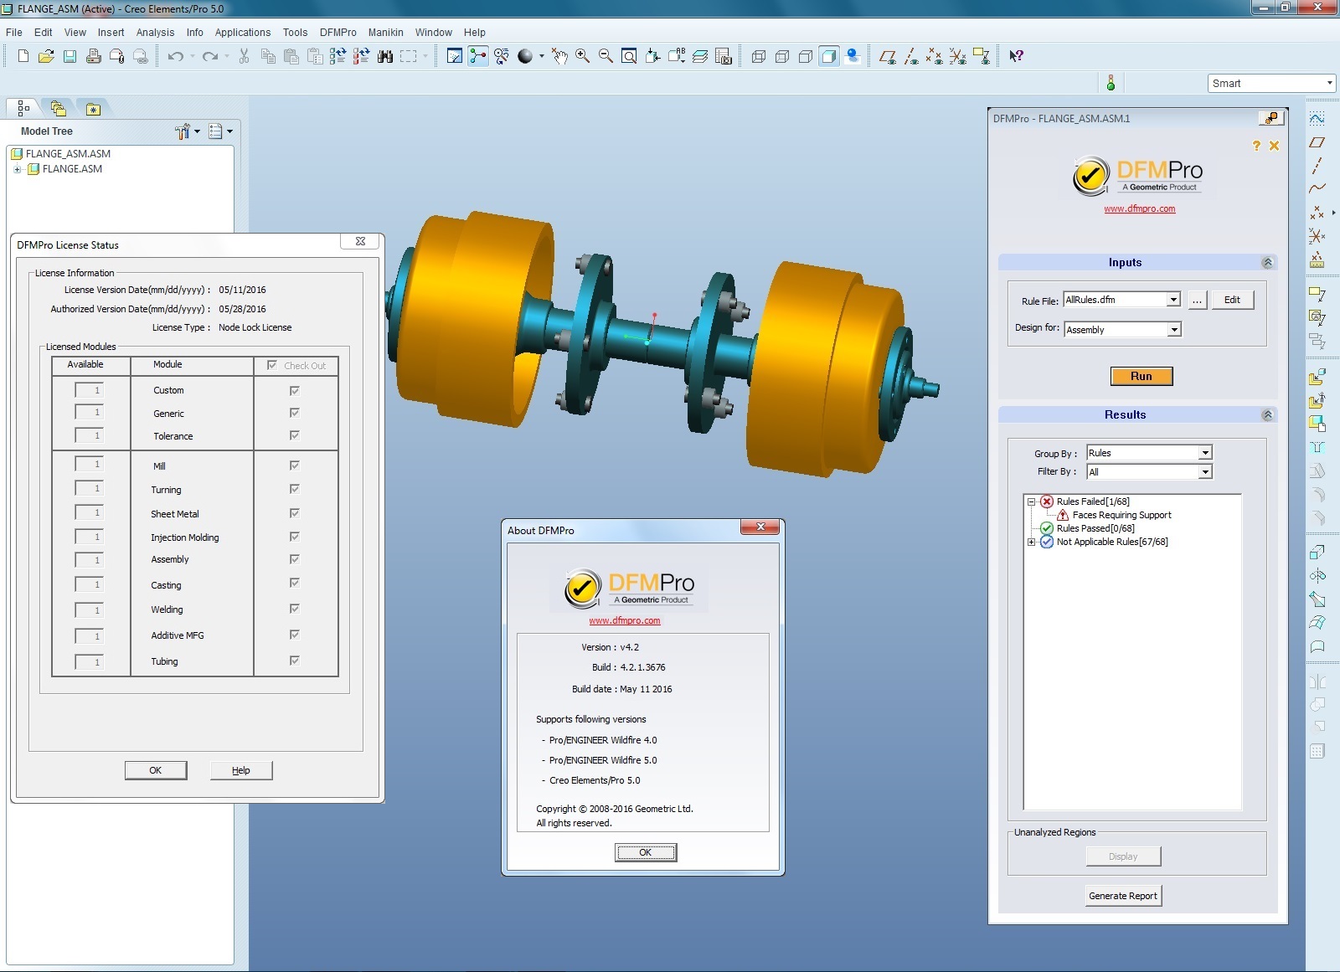
Task: Create a new file from the toolbar
Action: pyautogui.click(x=23, y=56)
